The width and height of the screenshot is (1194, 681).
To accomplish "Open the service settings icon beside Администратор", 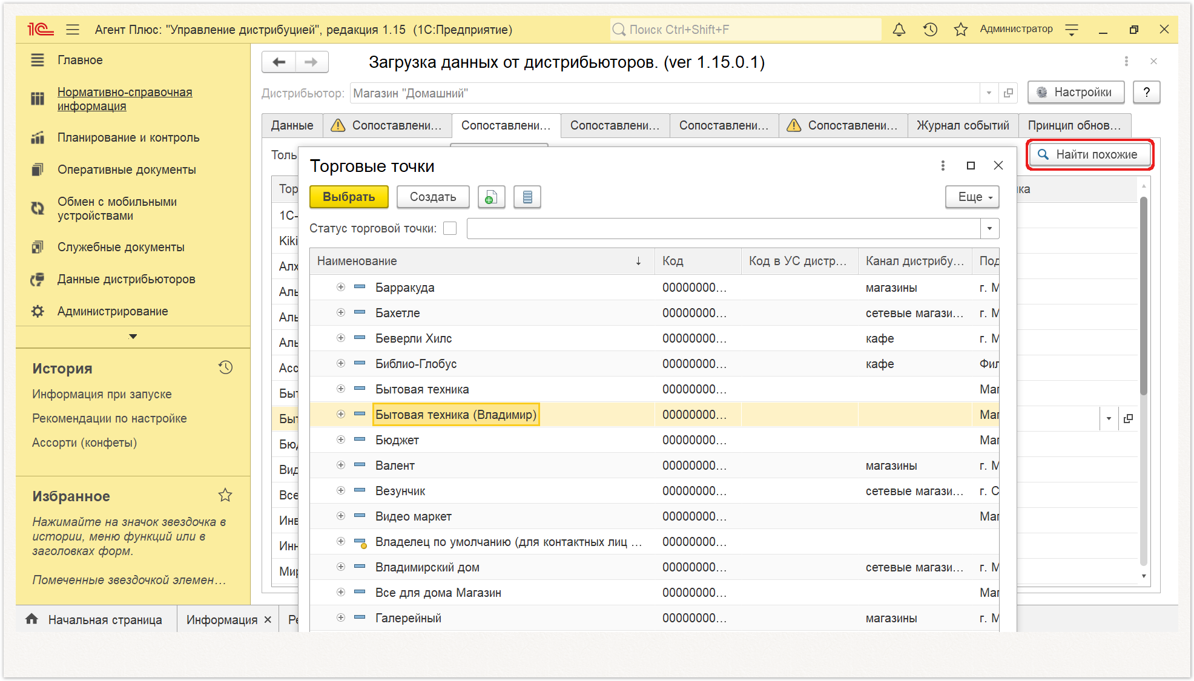I will (1072, 29).
